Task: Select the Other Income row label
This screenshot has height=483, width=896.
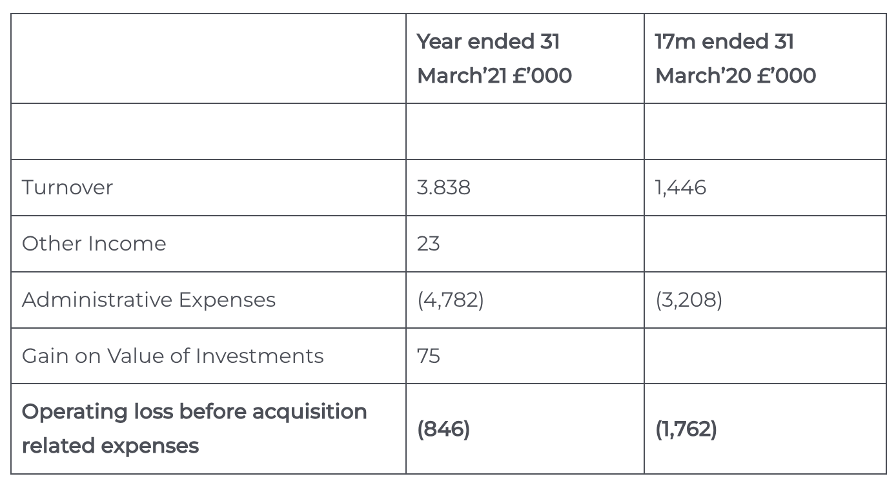Action: (94, 244)
